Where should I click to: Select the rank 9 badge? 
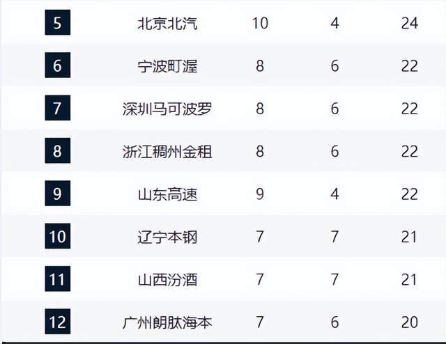[57, 194]
